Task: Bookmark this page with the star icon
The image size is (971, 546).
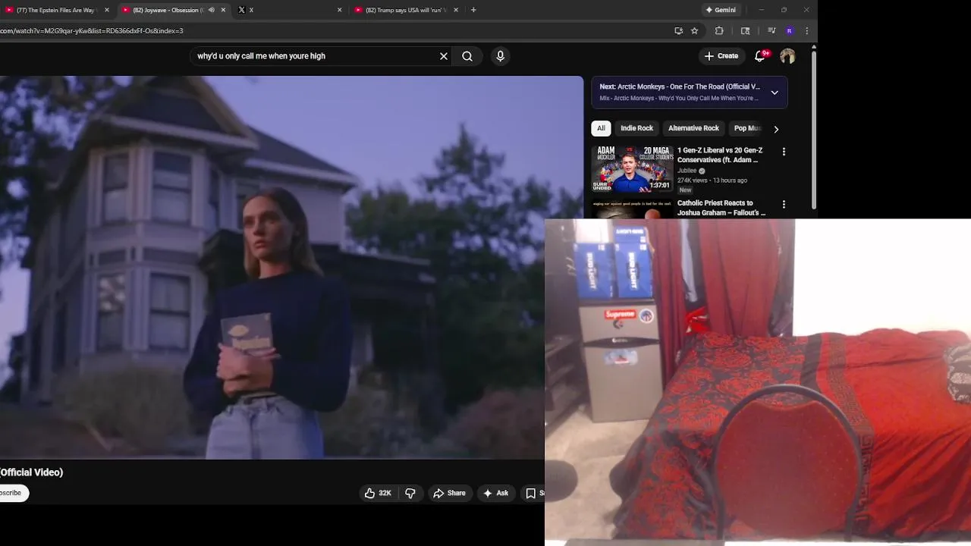Action: pos(694,31)
